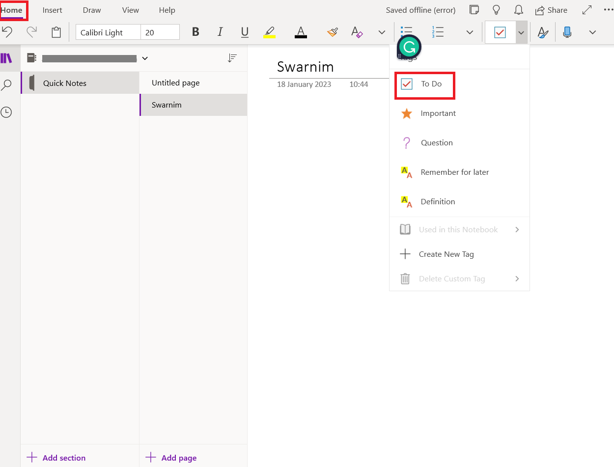Open the Untitled page
This screenshot has height=467, width=614.
(194, 83)
